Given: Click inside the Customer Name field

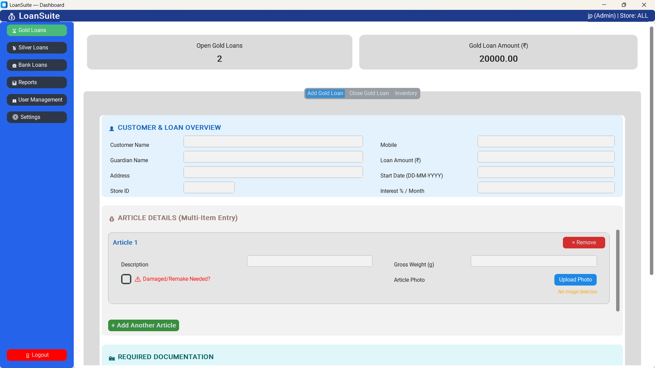Looking at the screenshot, I should click(x=273, y=141).
